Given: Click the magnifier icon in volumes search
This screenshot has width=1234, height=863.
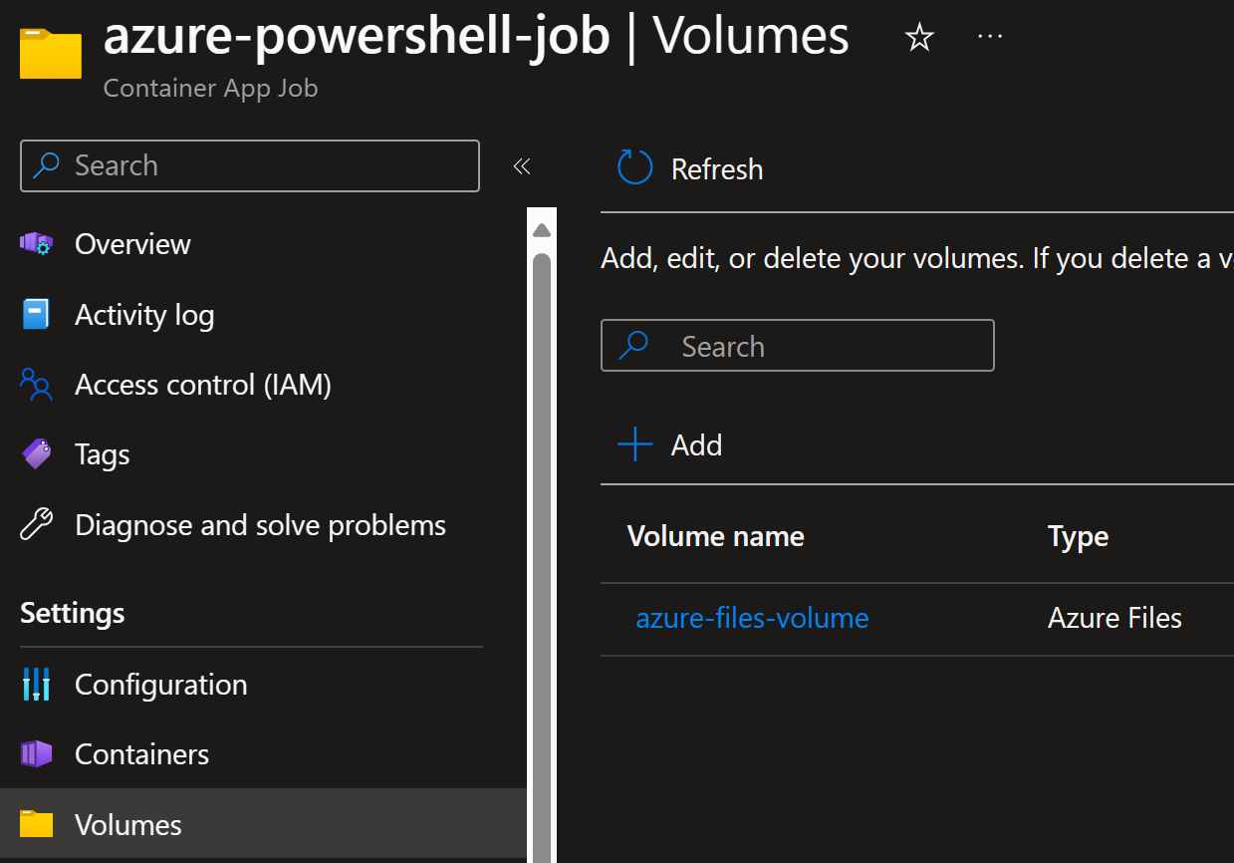Looking at the screenshot, I should click(633, 346).
